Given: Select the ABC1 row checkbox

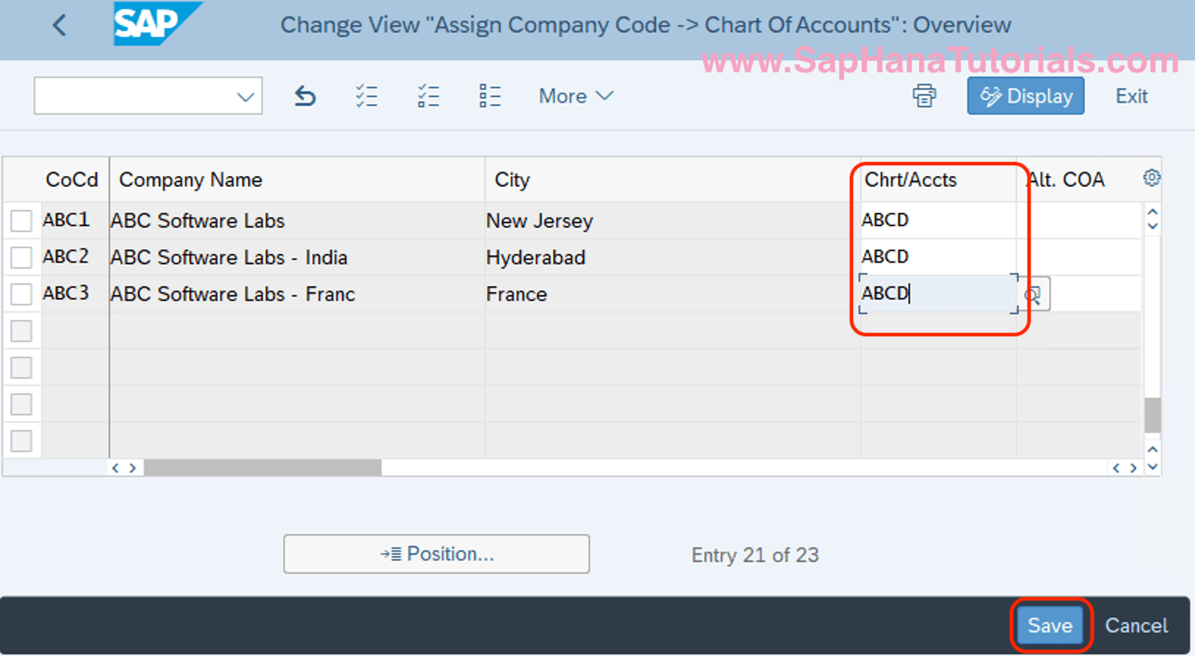Looking at the screenshot, I should [x=21, y=220].
